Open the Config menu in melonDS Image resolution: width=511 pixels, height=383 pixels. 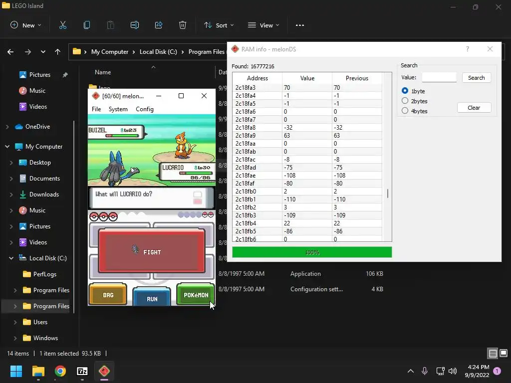144,109
